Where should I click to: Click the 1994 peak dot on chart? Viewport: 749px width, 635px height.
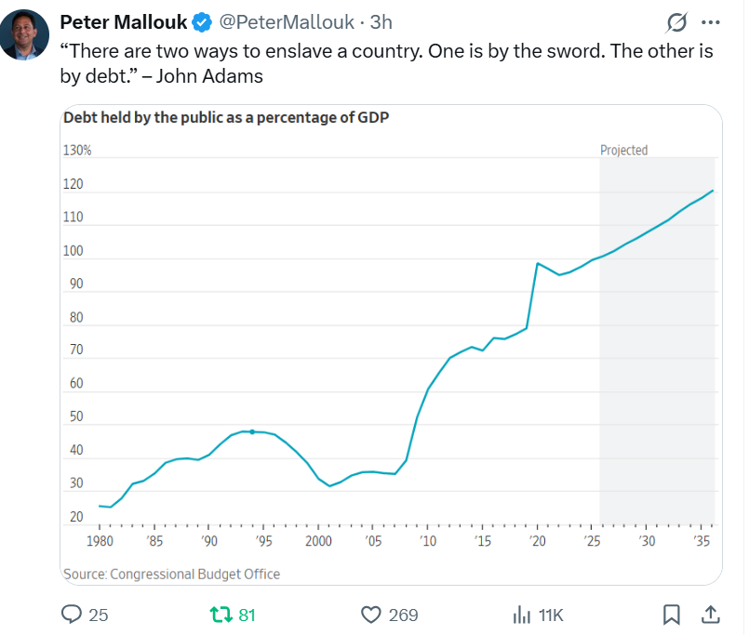pos(252,431)
